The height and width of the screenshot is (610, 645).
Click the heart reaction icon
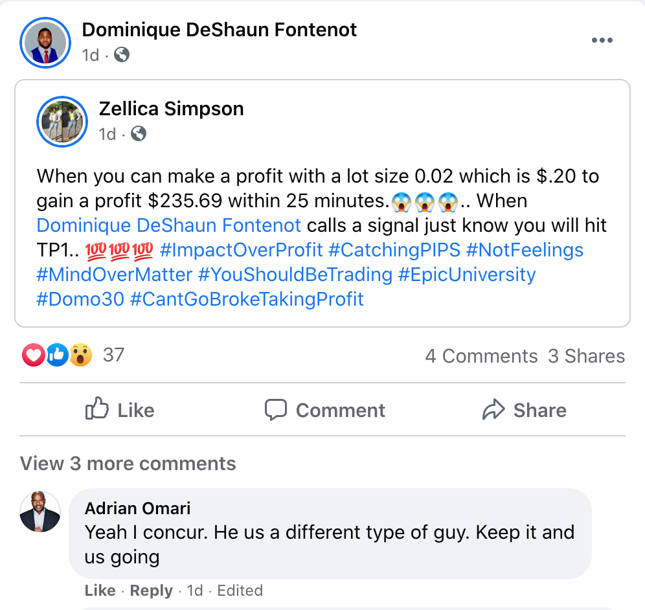34,355
